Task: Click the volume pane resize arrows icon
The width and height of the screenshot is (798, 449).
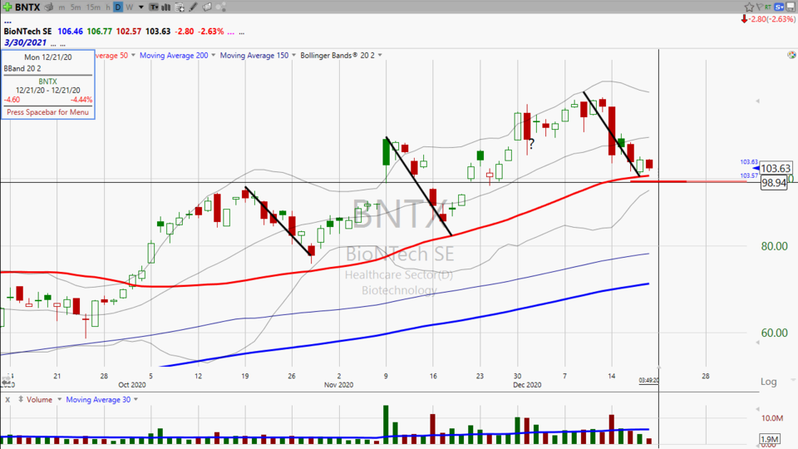Action: point(21,400)
